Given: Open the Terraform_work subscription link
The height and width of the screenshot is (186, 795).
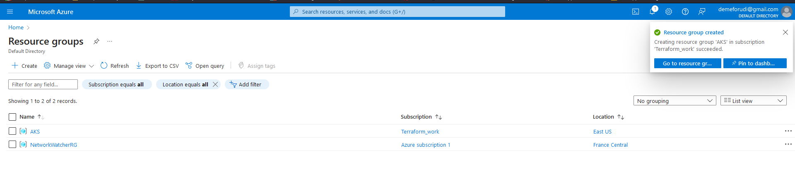Looking at the screenshot, I should [420, 131].
